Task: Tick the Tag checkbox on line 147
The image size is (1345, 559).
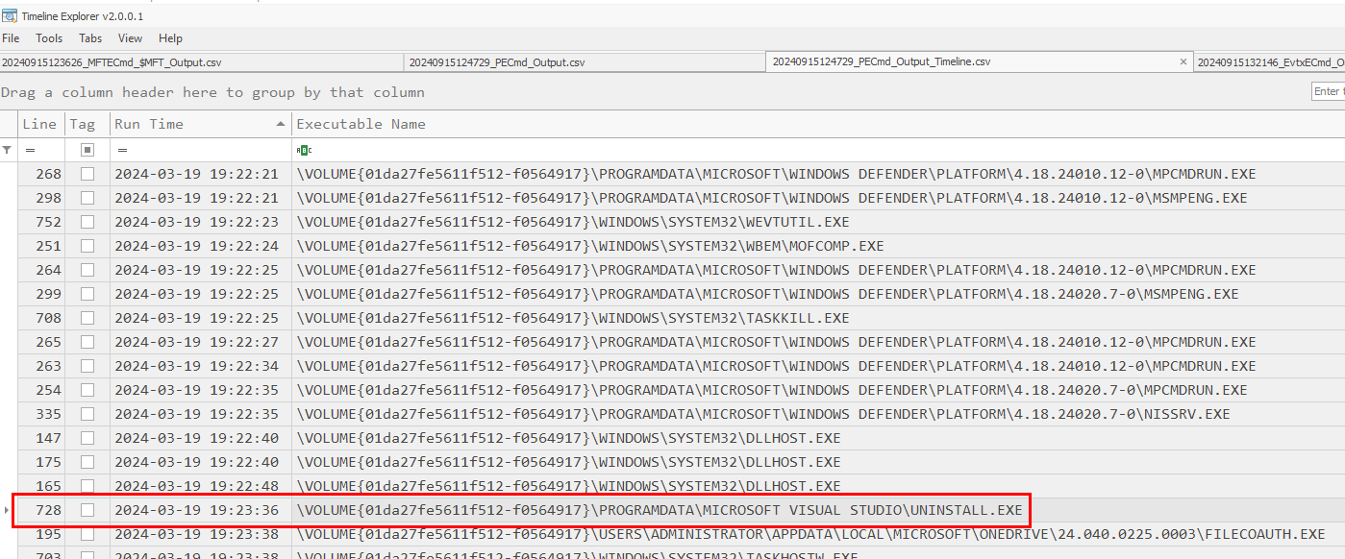Action: tap(87, 438)
